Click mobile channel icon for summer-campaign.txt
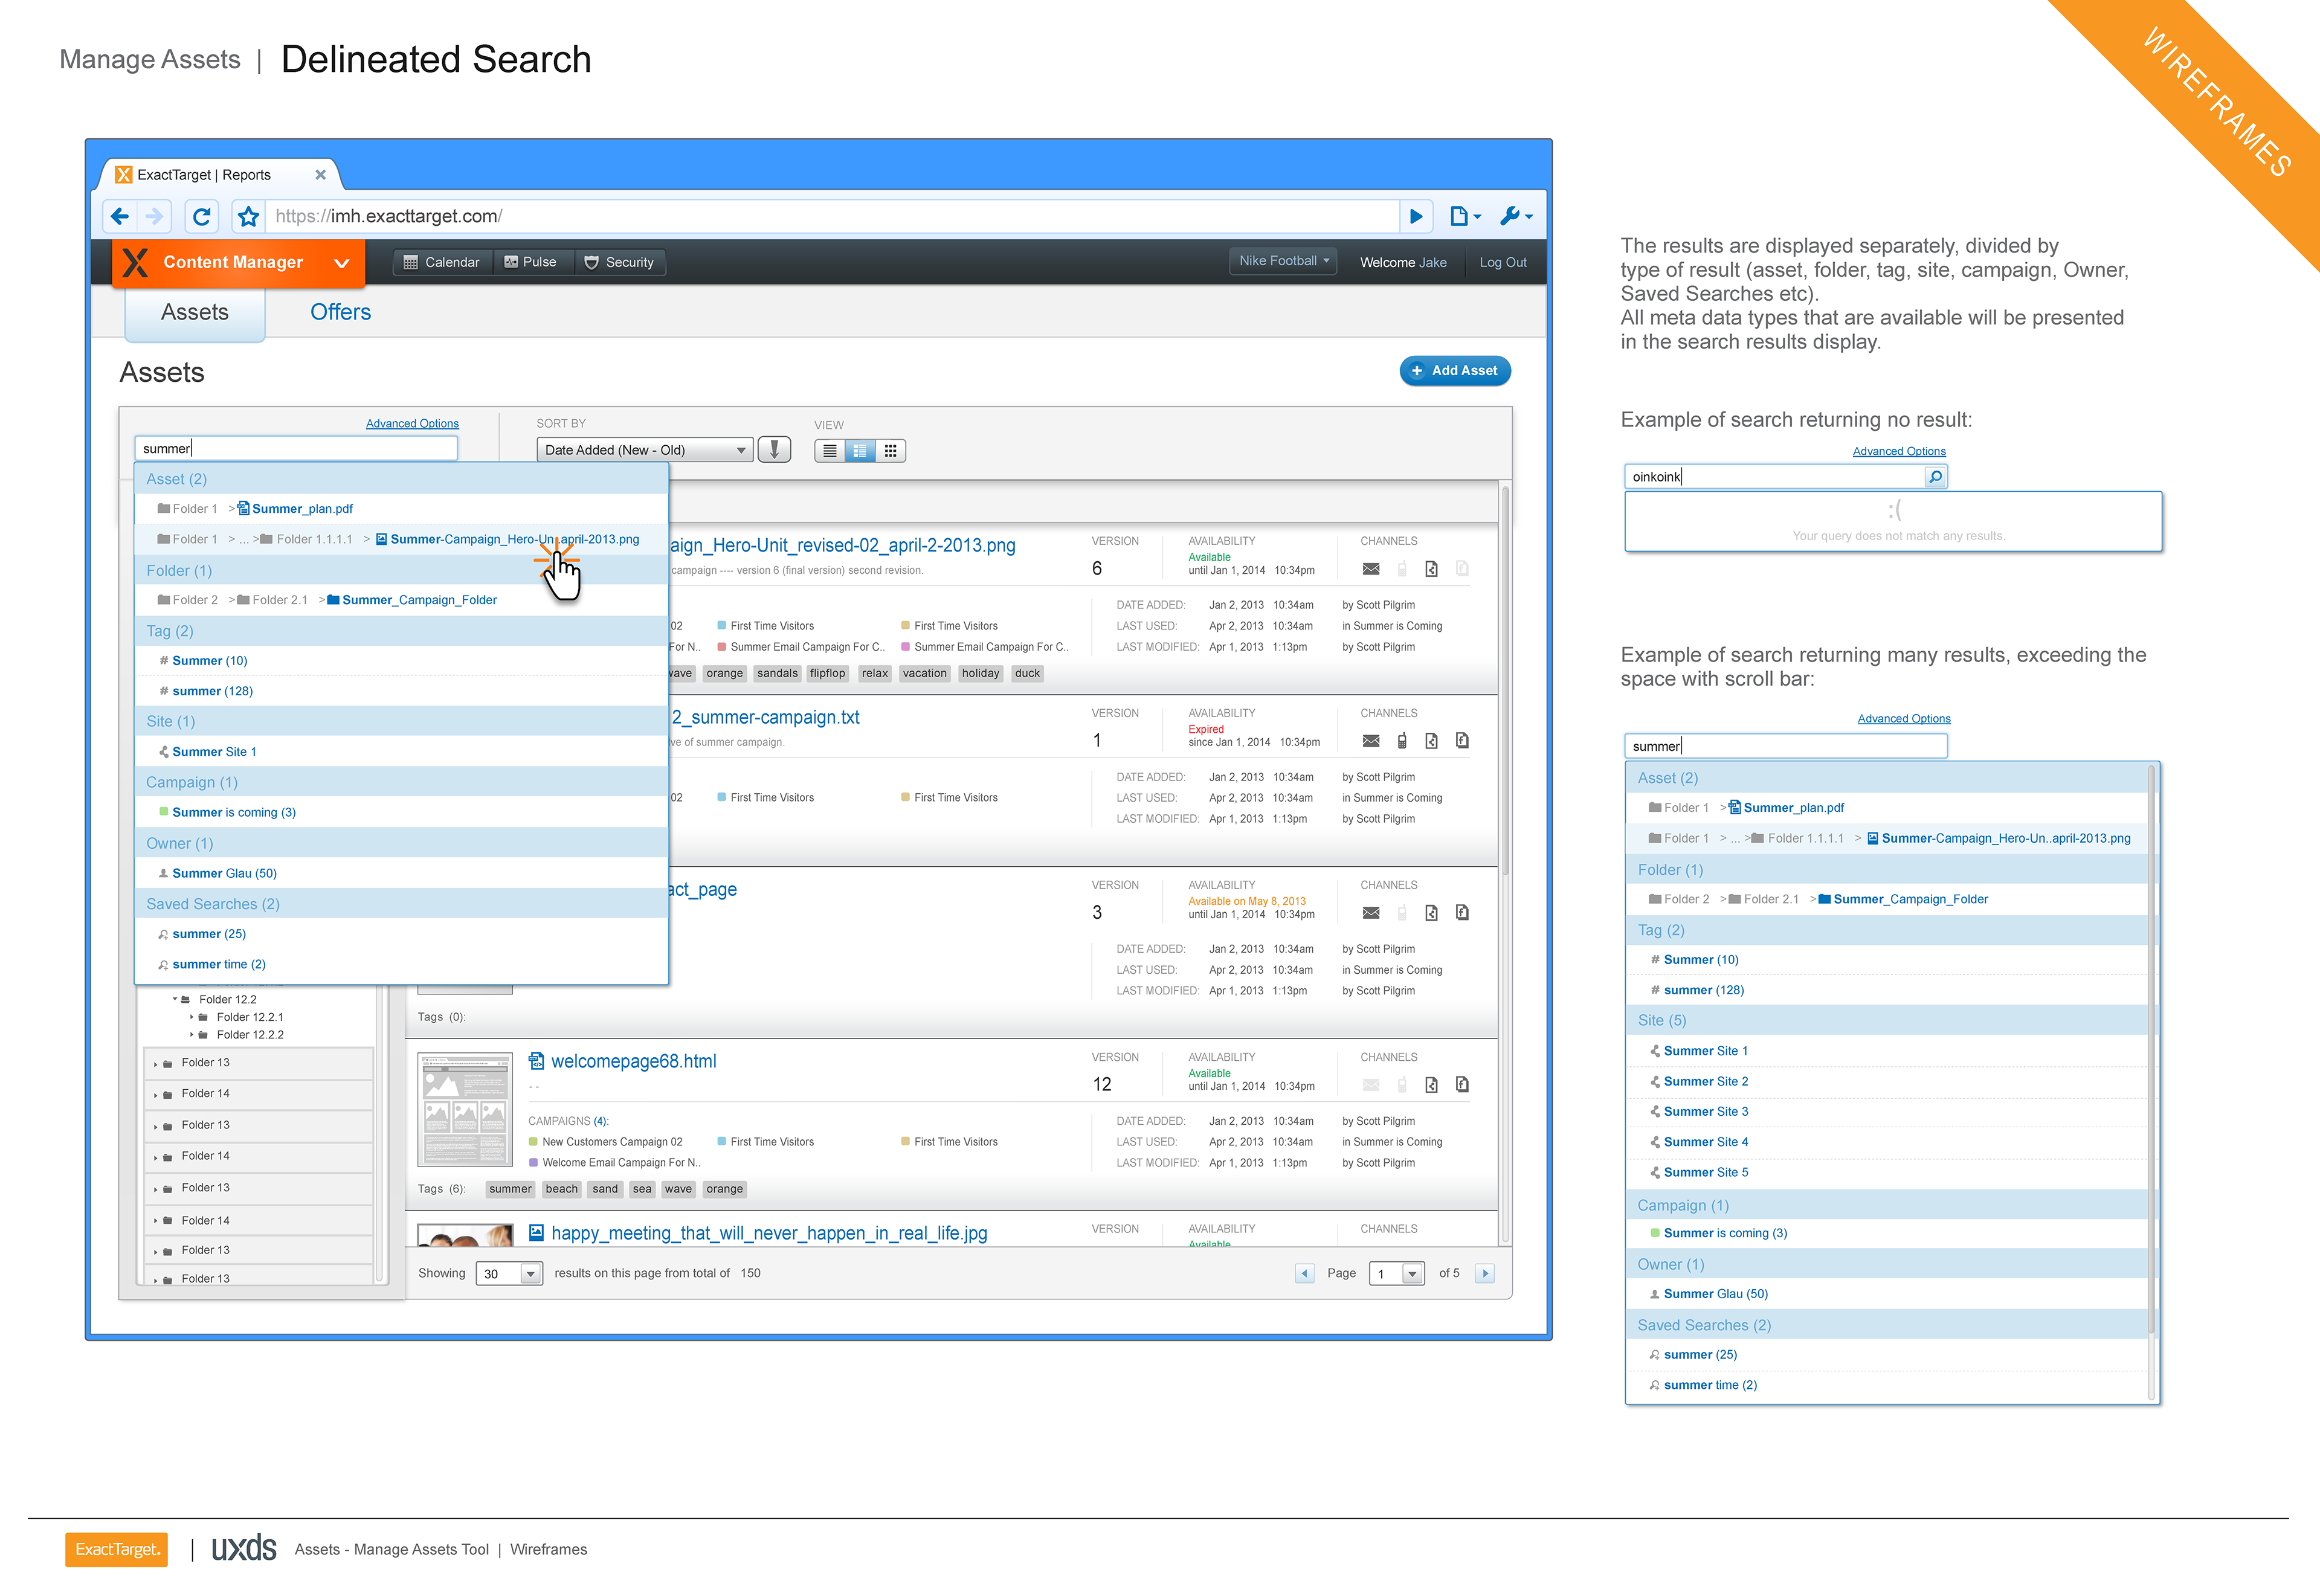This screenshot has width=2320, height=1596. (x=1402, y=741)
